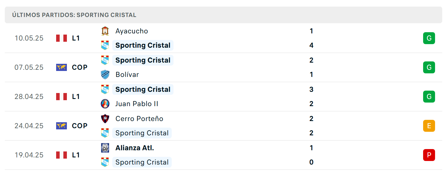
Task: Click green G badge on Bolívar match
Action: (429, 67)
